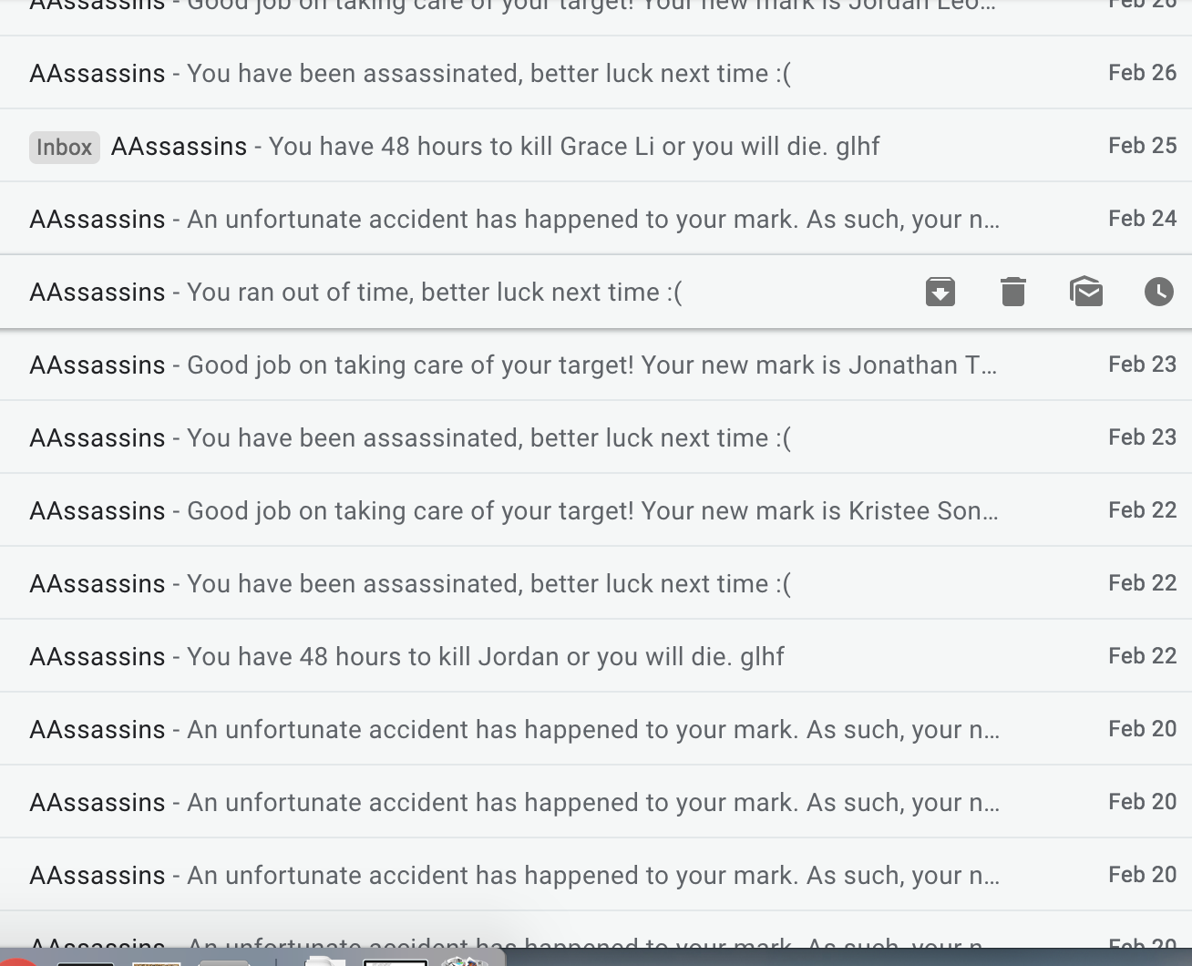The height and width of the screenshot is (966, 1192).
Task: Click the AAssassins sender beside the Inbox label
Action: pos(179,146)
